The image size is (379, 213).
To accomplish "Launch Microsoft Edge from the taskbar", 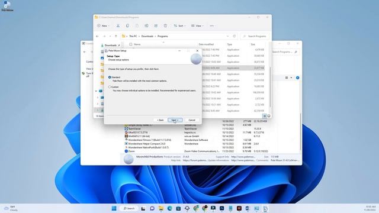I will pyautogui.click(x=170, y=208).
